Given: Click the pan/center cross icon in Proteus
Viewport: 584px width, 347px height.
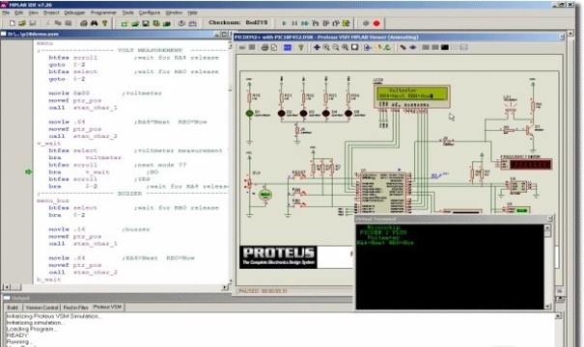Looking at the screenshot, I should [x=317, y=47].
